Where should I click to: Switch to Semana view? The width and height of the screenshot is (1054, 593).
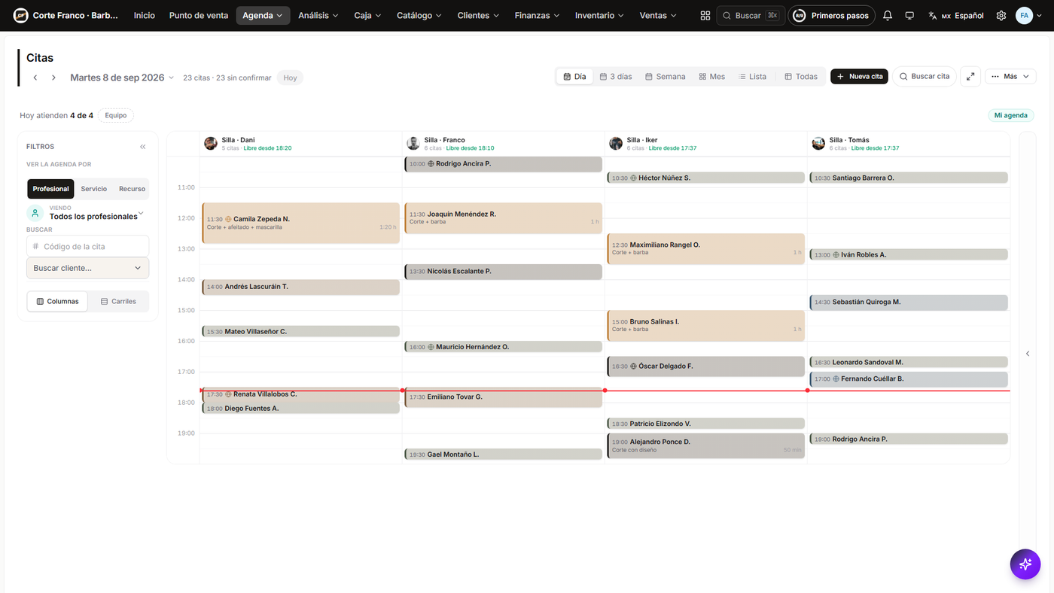666,77
